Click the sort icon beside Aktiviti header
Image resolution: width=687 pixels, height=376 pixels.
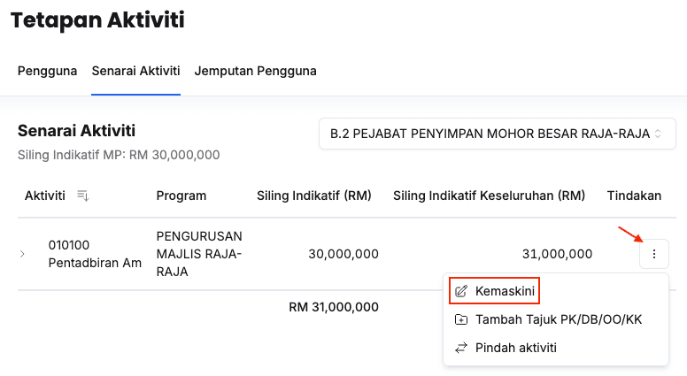(x=83, y=196)
